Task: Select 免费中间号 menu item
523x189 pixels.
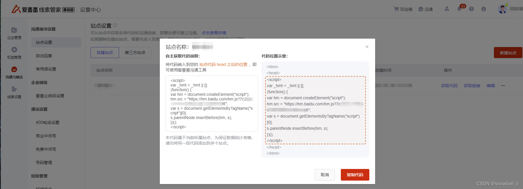Action: [46, 149]
